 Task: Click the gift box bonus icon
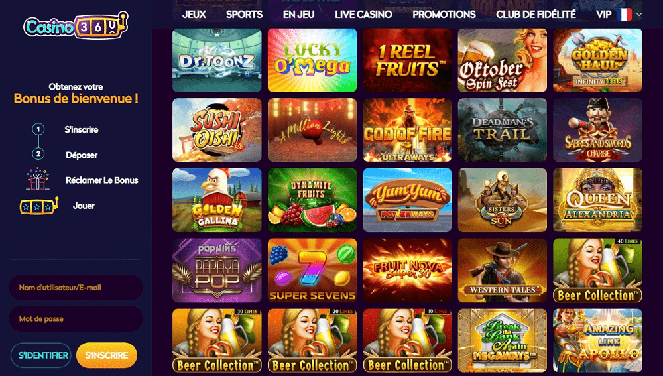[38, 179]
